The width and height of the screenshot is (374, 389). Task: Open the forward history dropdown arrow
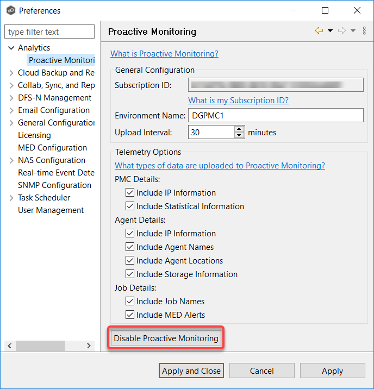[353, 31]
